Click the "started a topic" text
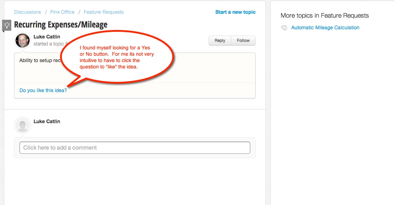The image size is (394, 205). click(x=49, y=44)
